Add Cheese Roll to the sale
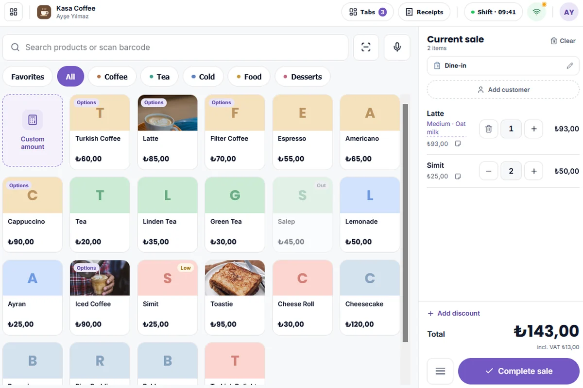 (x=303, y=297)
